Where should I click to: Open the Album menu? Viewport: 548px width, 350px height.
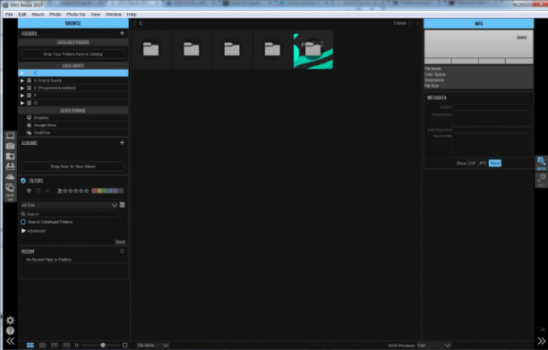[38, 14]
